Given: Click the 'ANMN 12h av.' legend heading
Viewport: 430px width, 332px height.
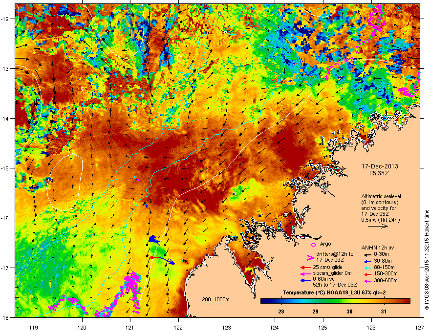Looking at the screenshot, I should (x=378, y=248).
